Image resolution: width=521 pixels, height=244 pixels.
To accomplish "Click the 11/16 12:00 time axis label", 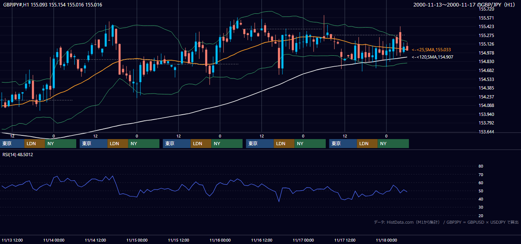I will tap(262, 240).
